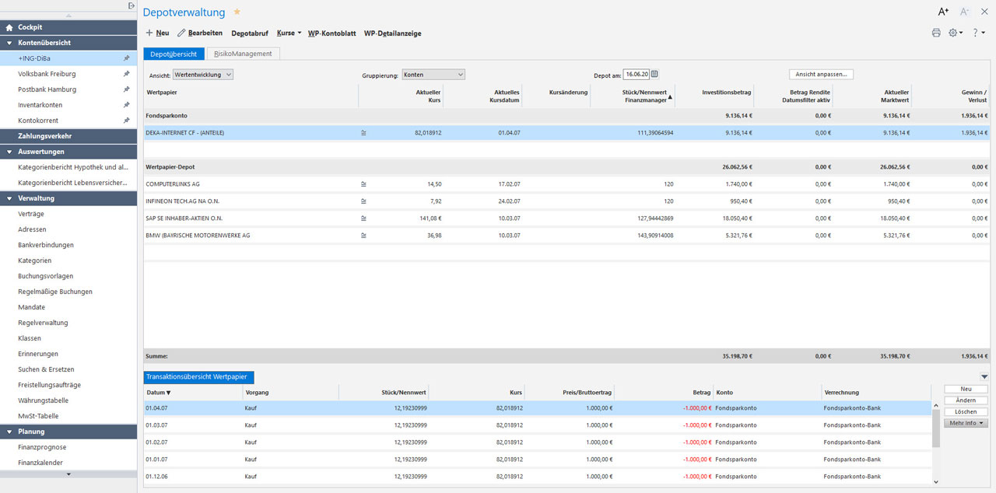The image size is (996, 493).
Task: Click the Ändern button
Action: 966,400
